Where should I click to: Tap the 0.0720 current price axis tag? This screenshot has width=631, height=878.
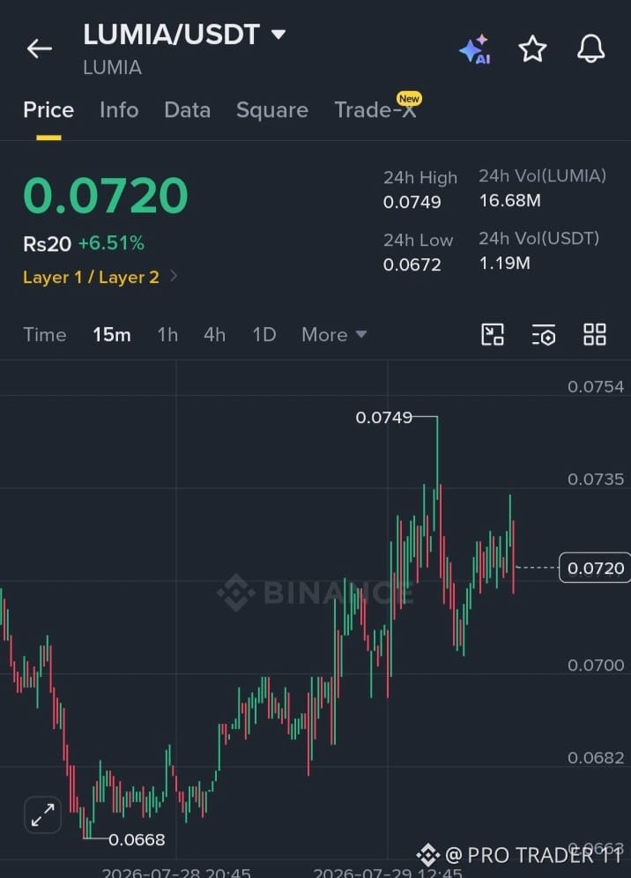point(595,568)
